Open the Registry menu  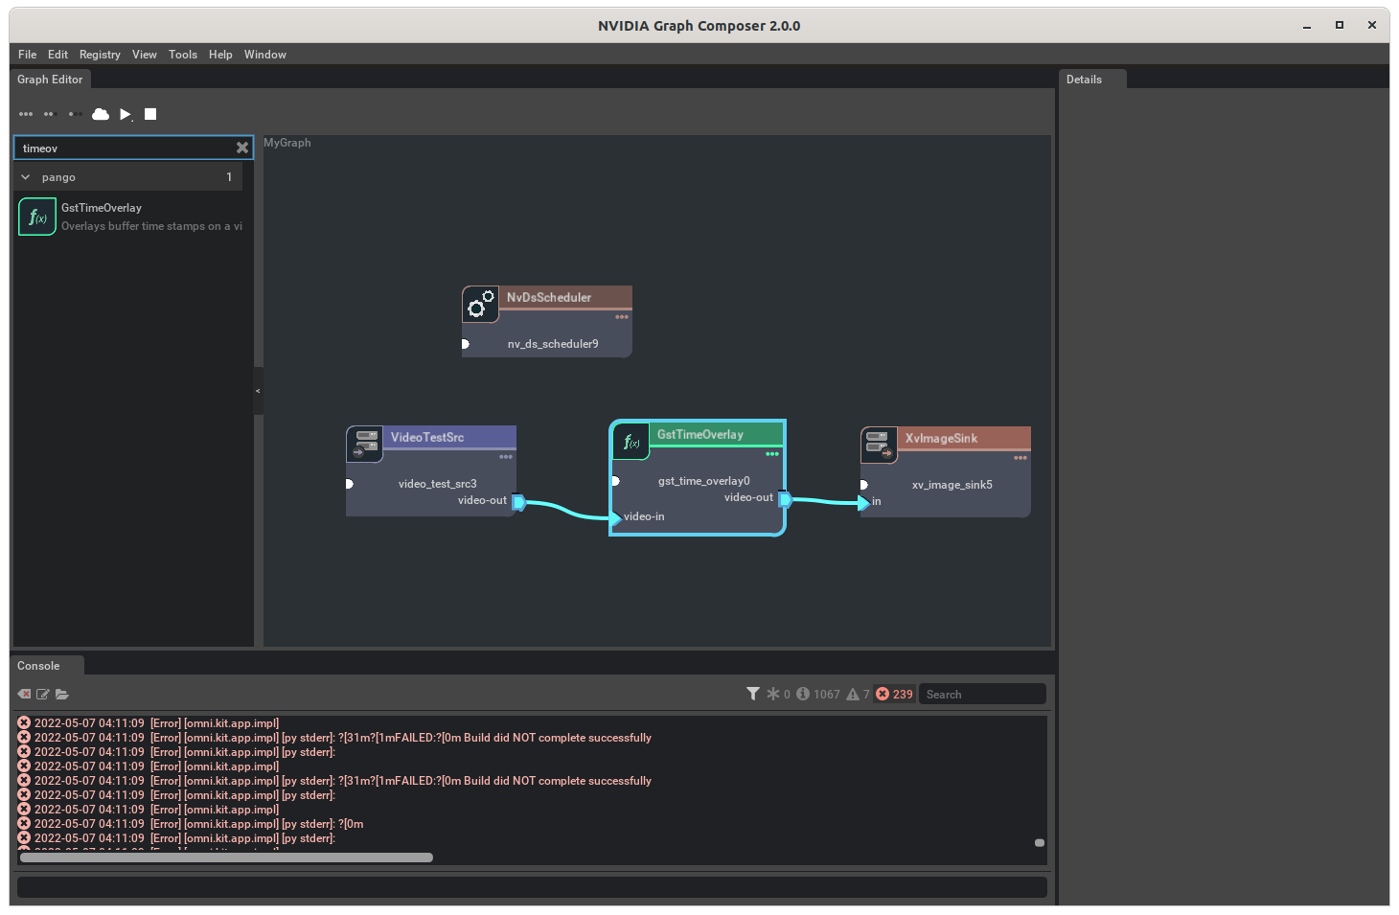pyautogui.click(x=100, y=55)
